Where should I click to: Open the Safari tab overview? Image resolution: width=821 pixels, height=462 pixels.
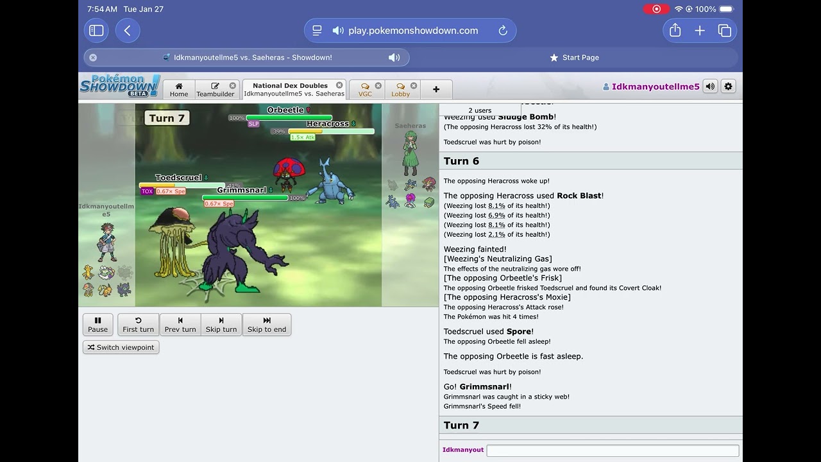pyautogui.click(x=725, y=30)
